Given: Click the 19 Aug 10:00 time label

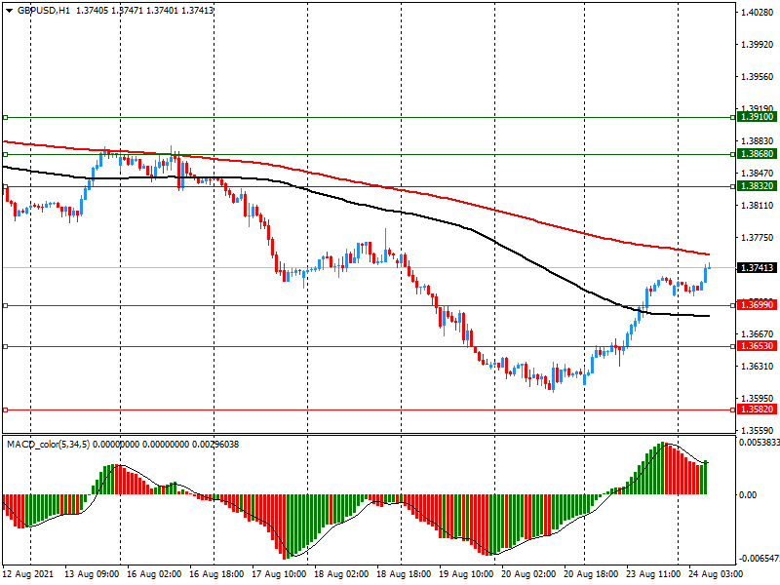Looking at the screenshot, I should click(466, 573).
